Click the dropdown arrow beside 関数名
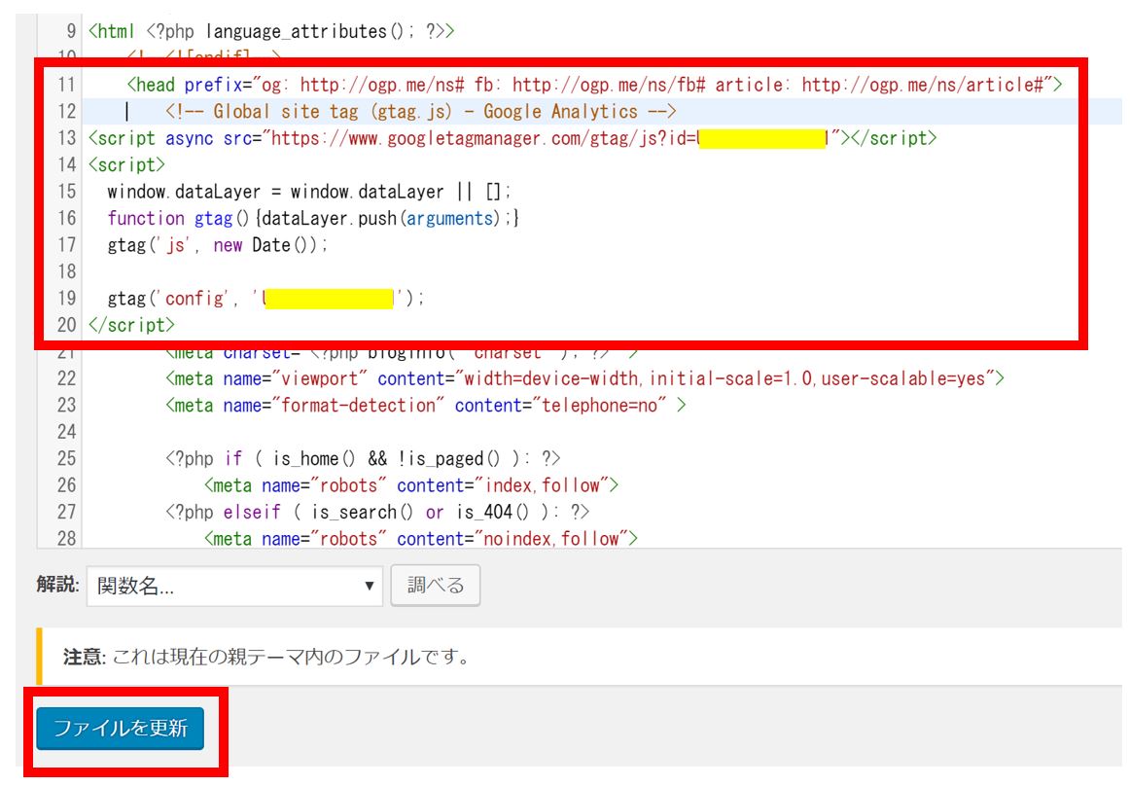The width and height of the screenshot is (1130, 786). point(369,587)
